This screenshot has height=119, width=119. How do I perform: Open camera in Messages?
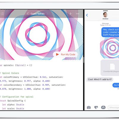pyautogui.click(x=89, y=107)
